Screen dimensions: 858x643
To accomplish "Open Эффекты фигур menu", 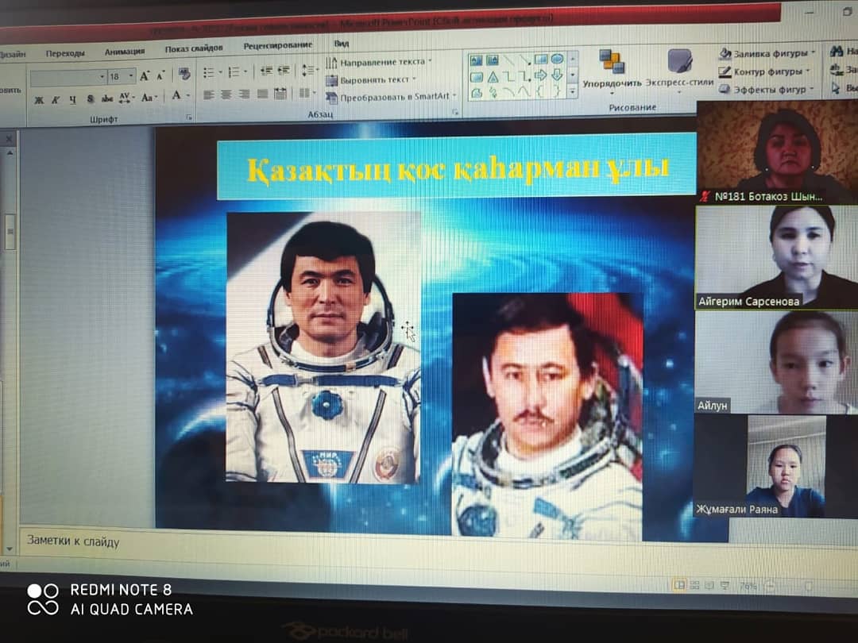I will point(766,89).
